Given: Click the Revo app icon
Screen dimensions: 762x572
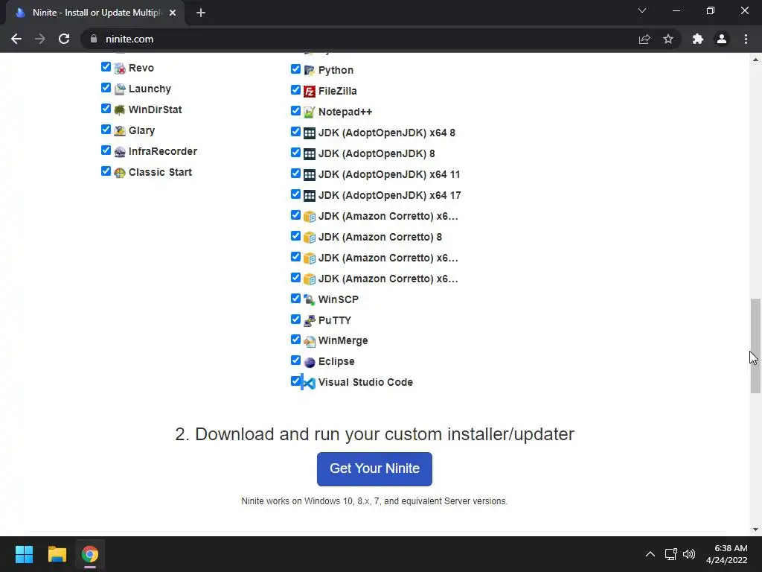Looking at the screenshot, I should coord(120,69).
